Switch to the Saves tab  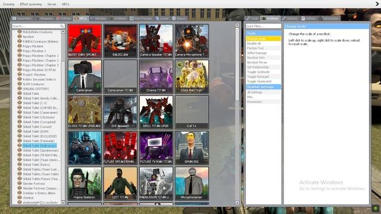[162, 18]
